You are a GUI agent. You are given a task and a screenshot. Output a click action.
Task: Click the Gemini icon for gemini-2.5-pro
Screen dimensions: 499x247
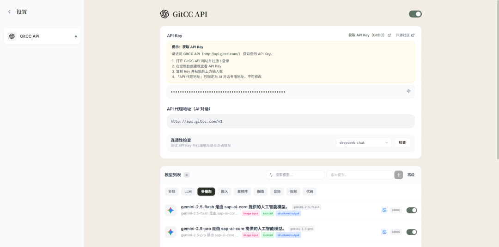tap(170, 232)
